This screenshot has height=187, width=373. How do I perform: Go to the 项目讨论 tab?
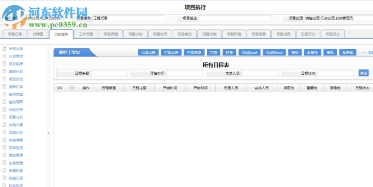(x=135, y=34)
